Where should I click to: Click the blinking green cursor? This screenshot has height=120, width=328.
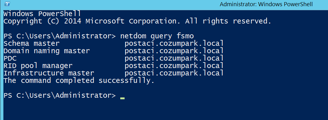(x=122, y=98)
